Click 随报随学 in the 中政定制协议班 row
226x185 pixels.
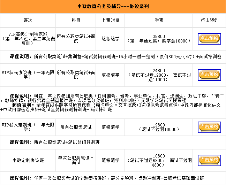point(111,160)
